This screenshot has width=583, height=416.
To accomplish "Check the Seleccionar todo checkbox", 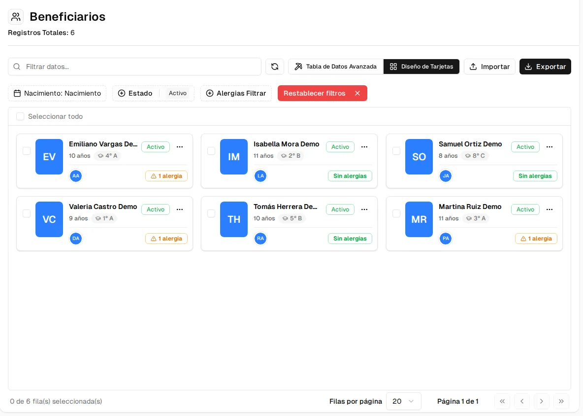I will pyautogui.click(x=20, y=116).
